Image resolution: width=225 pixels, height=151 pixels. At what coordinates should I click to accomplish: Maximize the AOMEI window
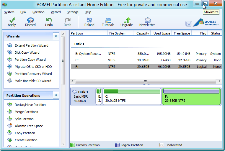point(205,3)
